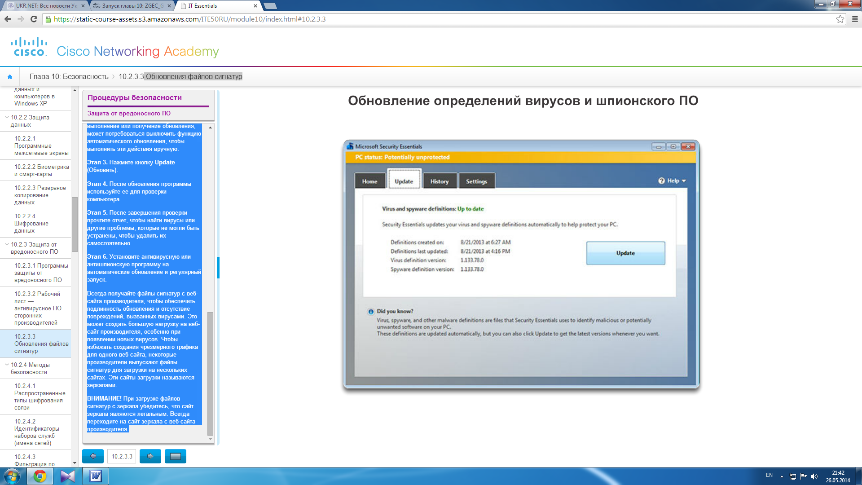
Task: Click text panel scroll-up arrow
Action: [x=210, y=128]
